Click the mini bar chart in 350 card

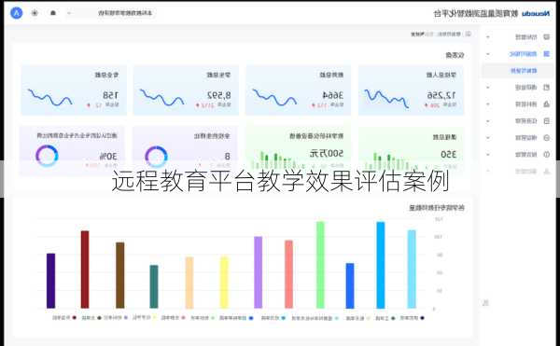391,161
